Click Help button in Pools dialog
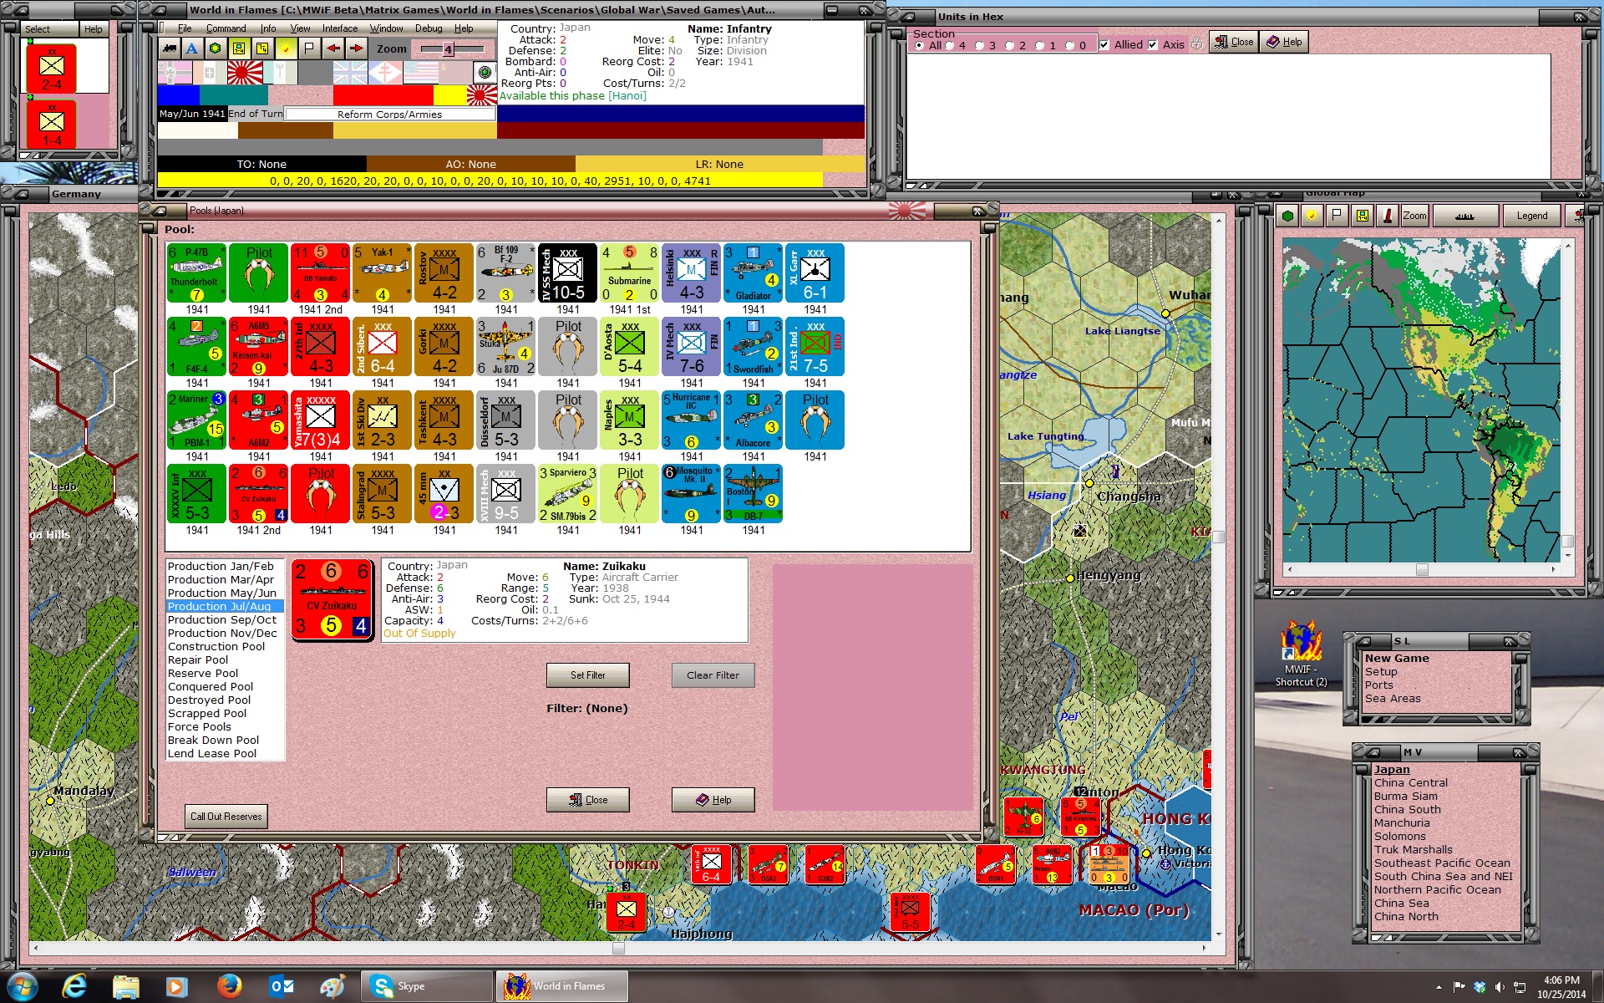The height and width of the screenshot is (1003, 1604). [x=713, y=800]
